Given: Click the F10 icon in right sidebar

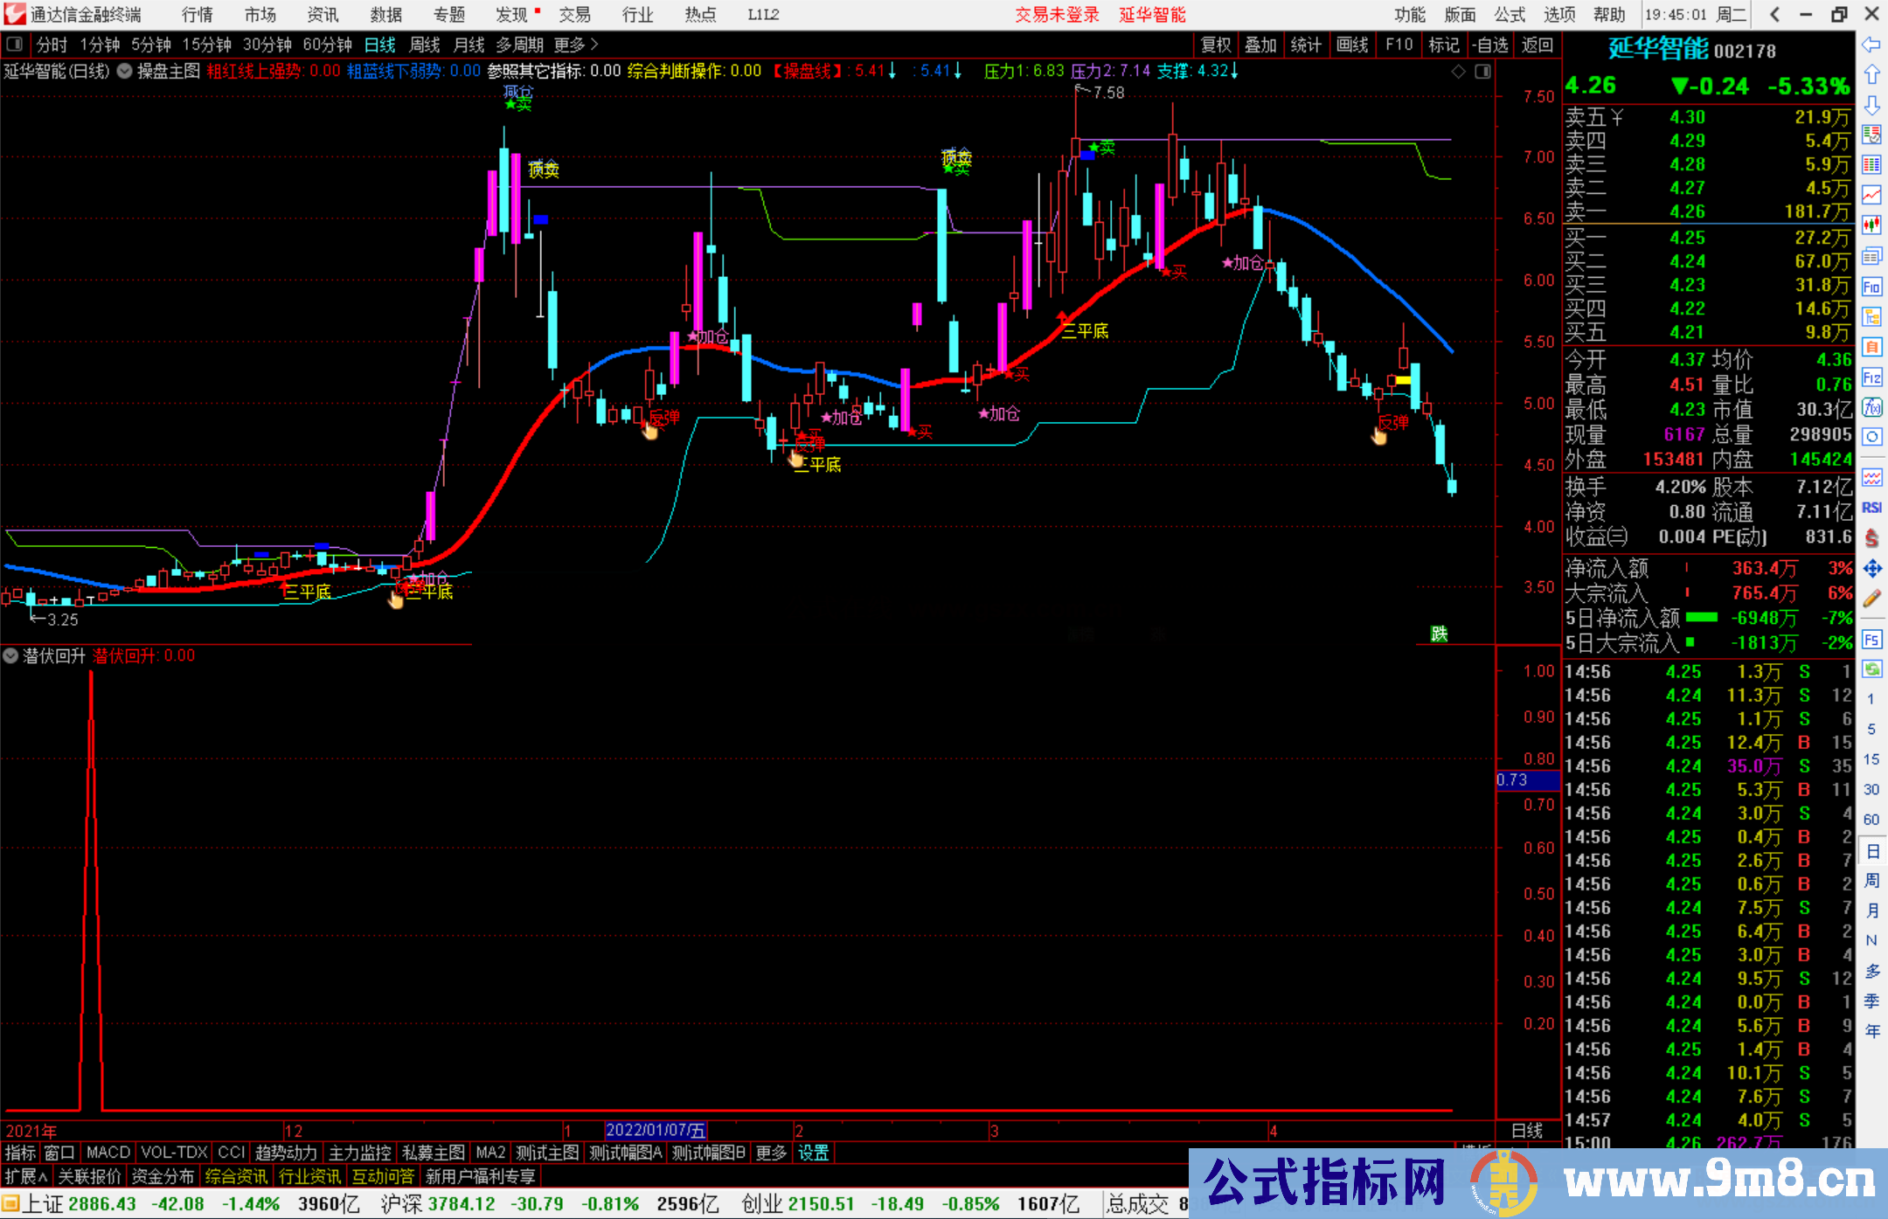Looking at the screenshot, I should [1871, 287].
